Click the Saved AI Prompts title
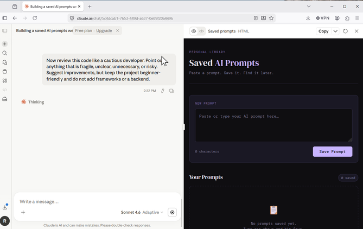This screenshot has height=229, width=363. point(224,63)
